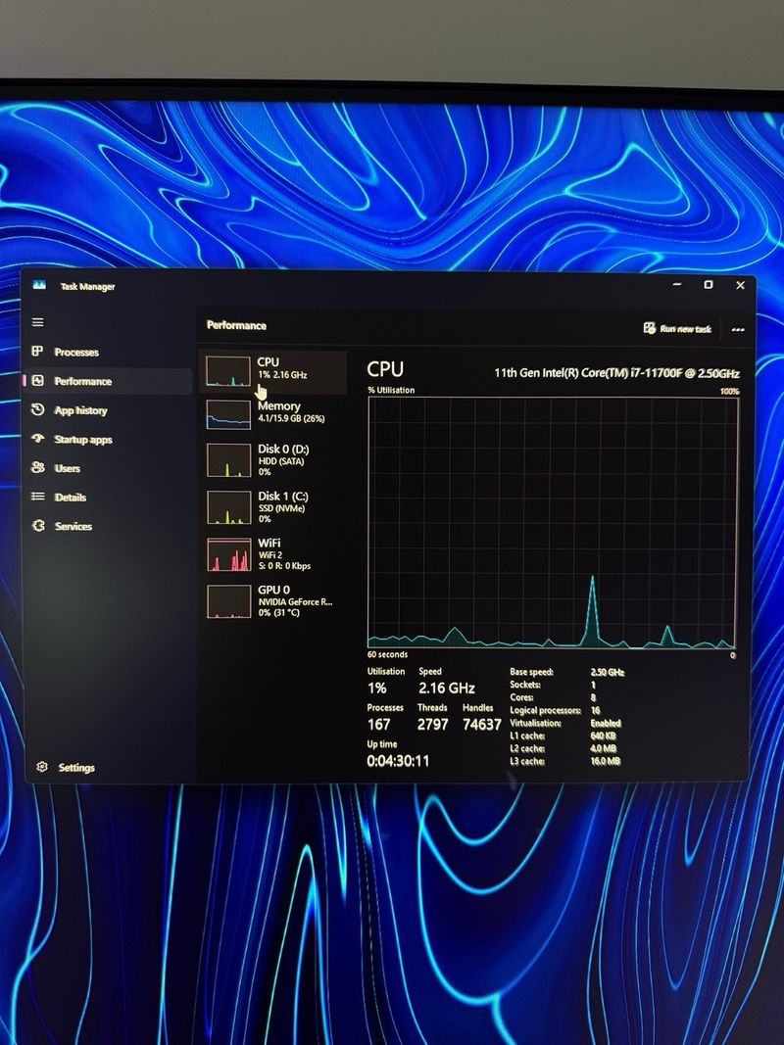The image size is (784, 1045).
Task: Click the Users people icon
Action: [38, 468]
